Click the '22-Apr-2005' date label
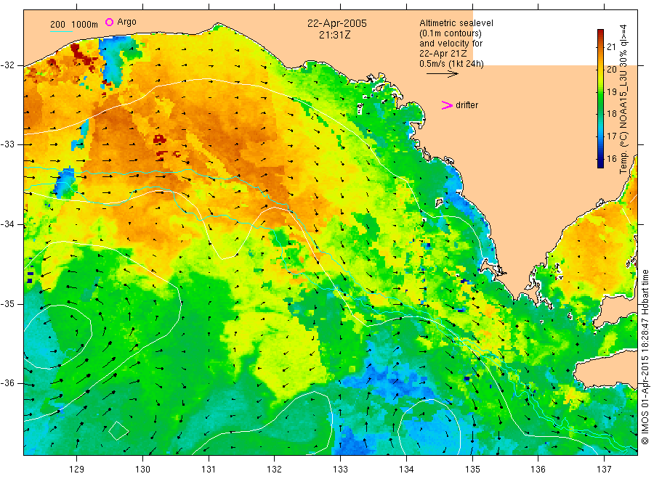The height and width of the screenshot is (479, 654). point(337,23)
